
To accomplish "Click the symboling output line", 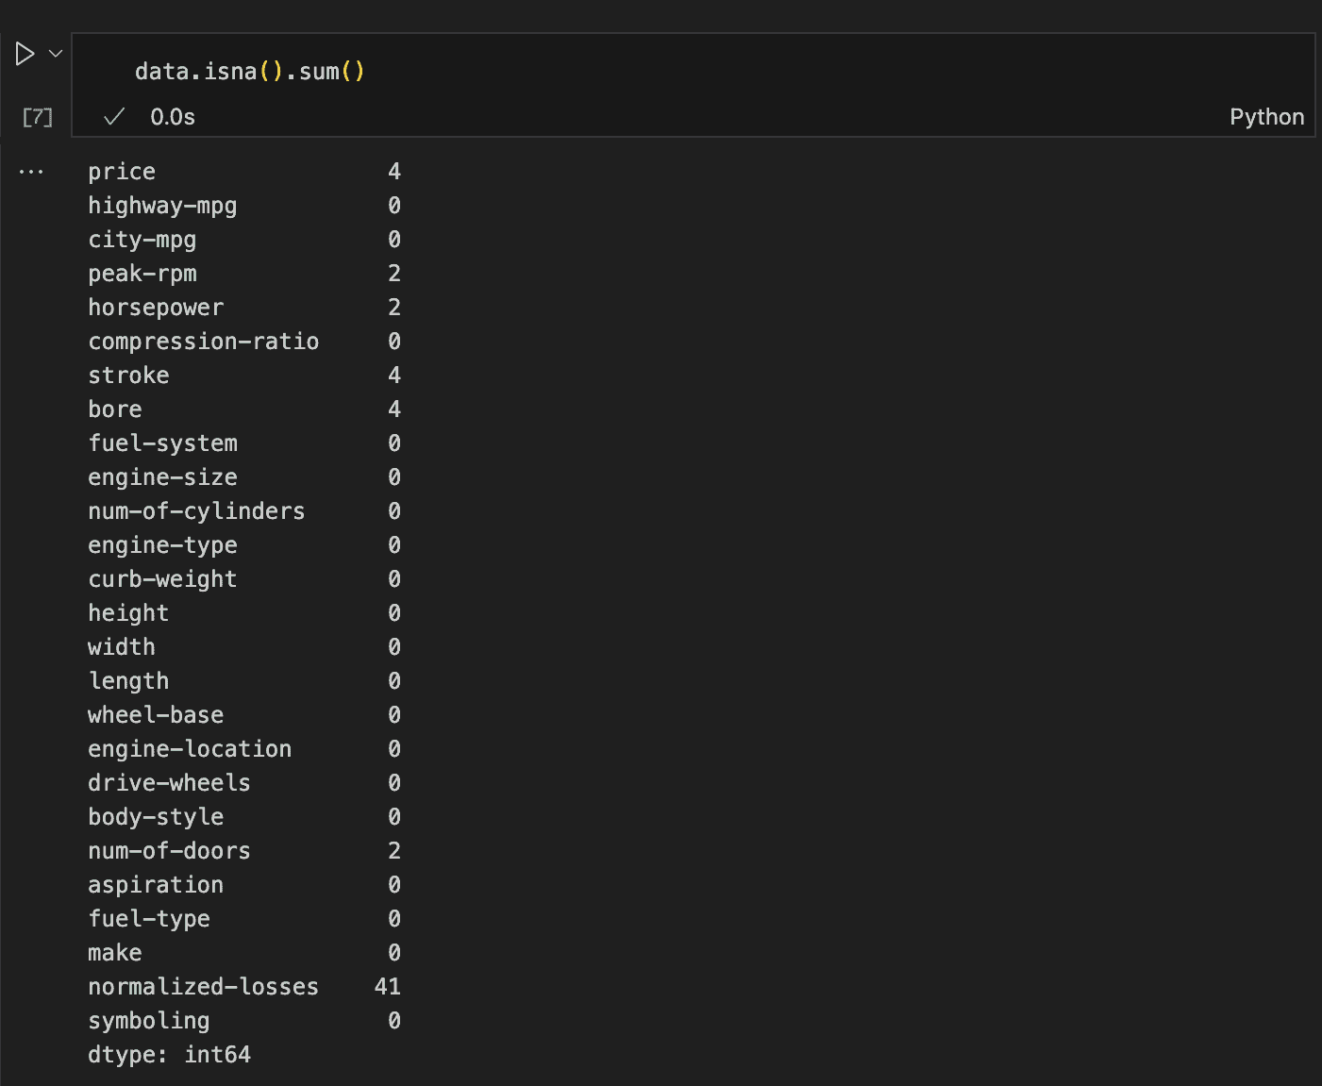I will coord(148,1020).
